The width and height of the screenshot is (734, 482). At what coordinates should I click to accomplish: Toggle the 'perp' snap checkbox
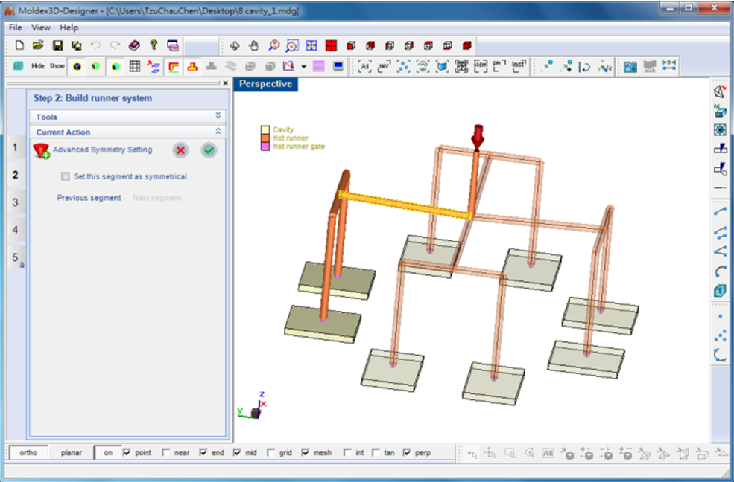point(407,452)
